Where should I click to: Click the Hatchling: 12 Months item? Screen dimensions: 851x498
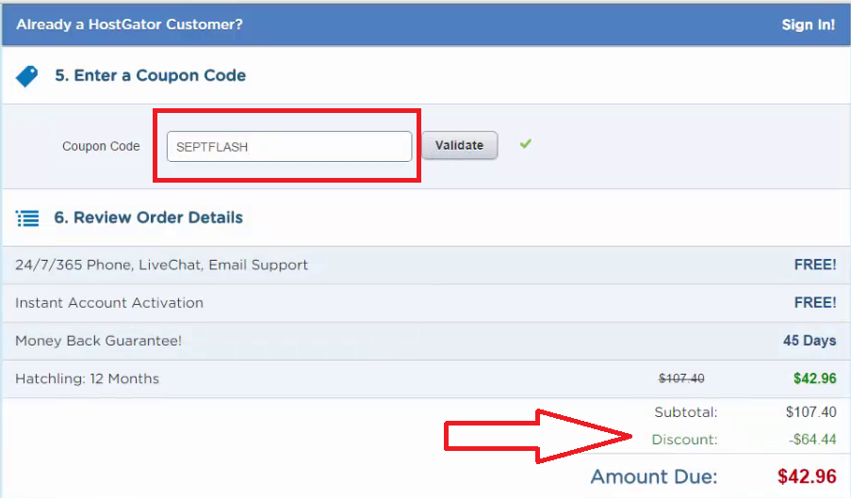[x=87, y=378]
